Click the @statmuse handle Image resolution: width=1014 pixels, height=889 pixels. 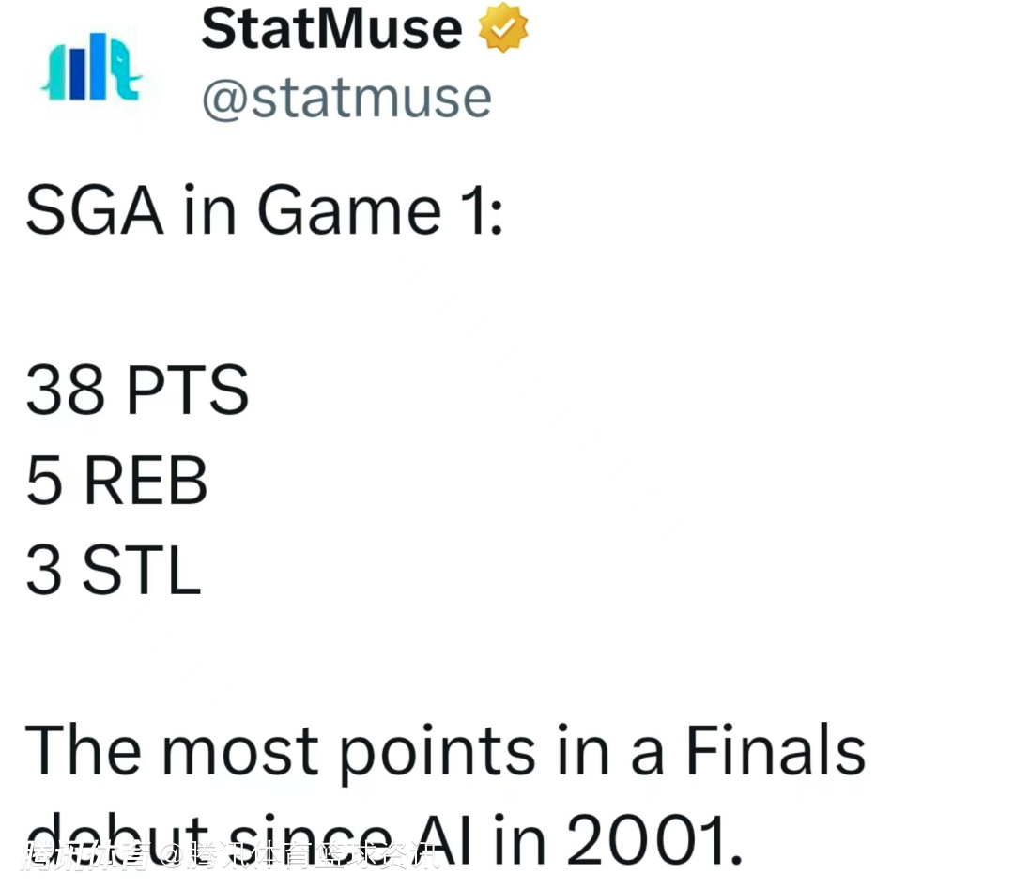tap(346, 98)
